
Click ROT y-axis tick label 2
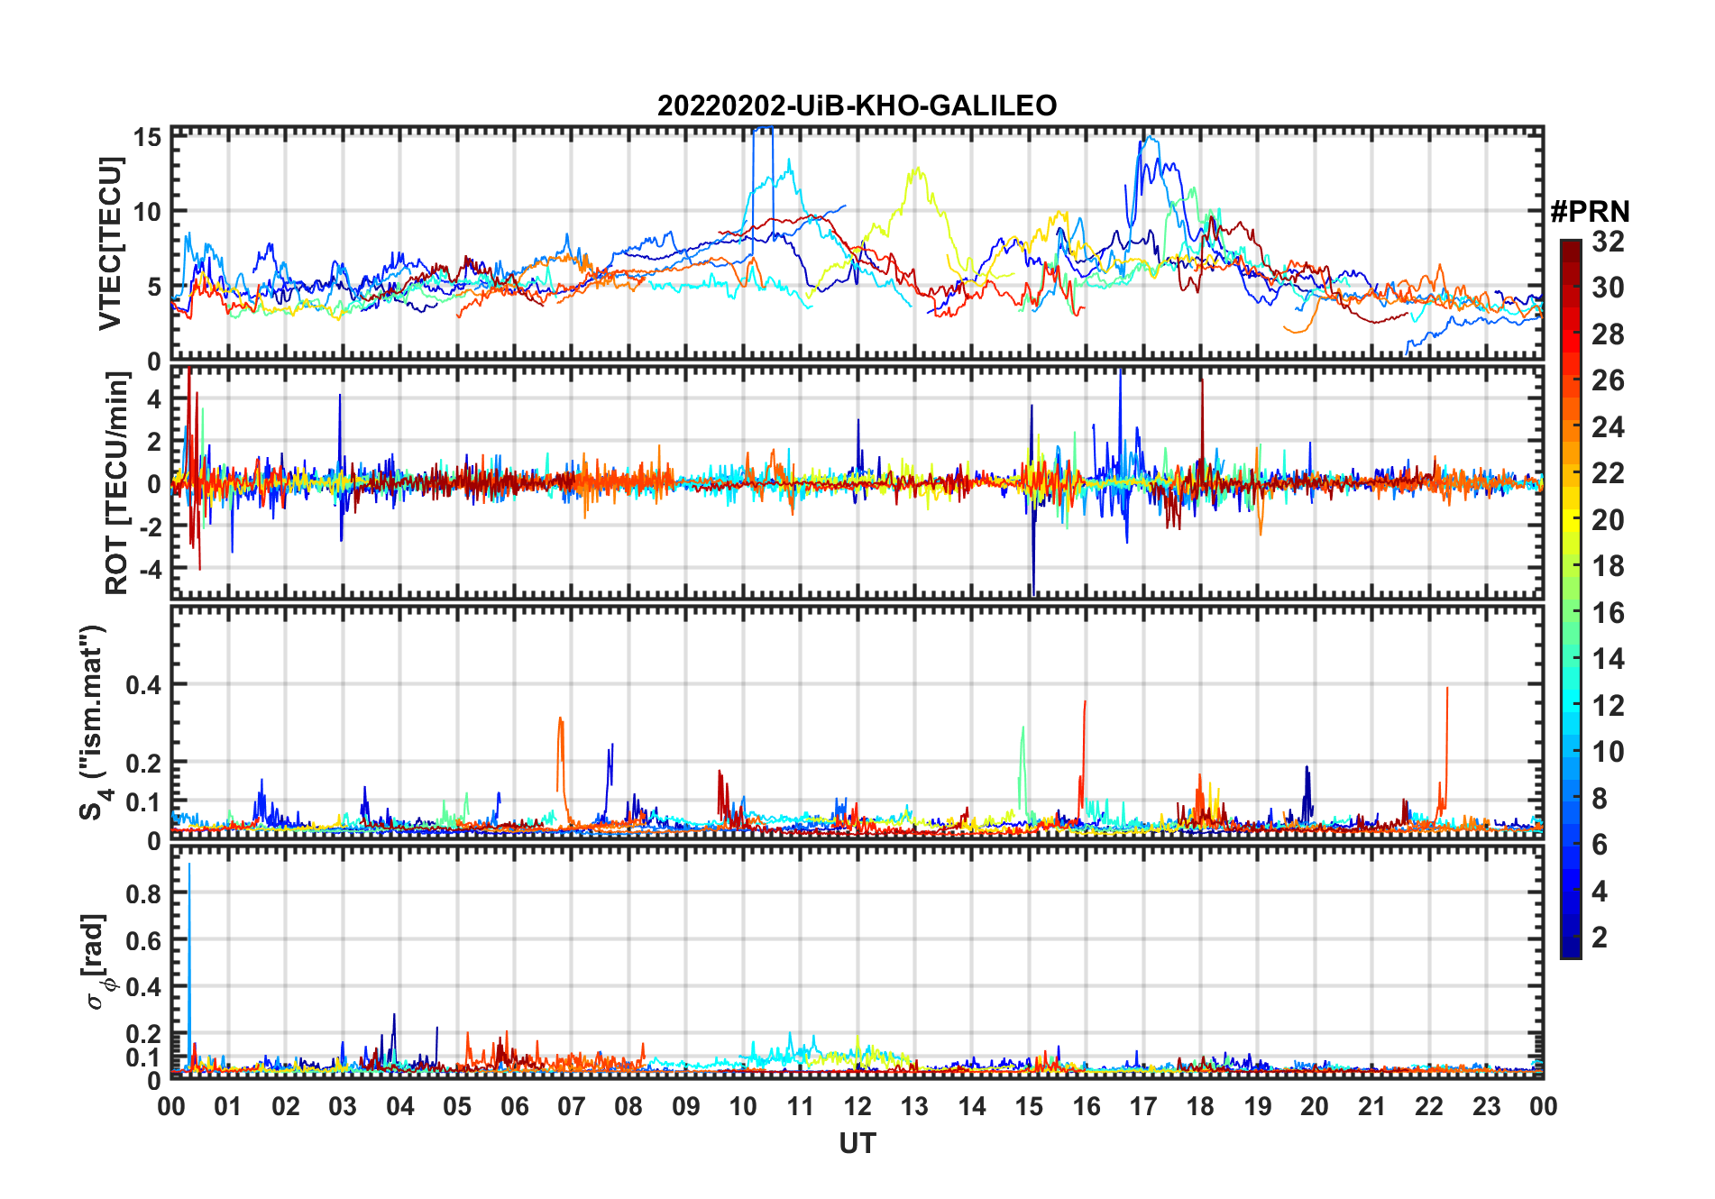coord(155,441)
